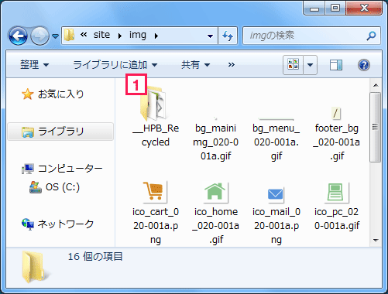Click the ico_pc_020-001a.gif file name
Image resolution: width=388 pixels, height=294 pixels.
pos(337,219)
